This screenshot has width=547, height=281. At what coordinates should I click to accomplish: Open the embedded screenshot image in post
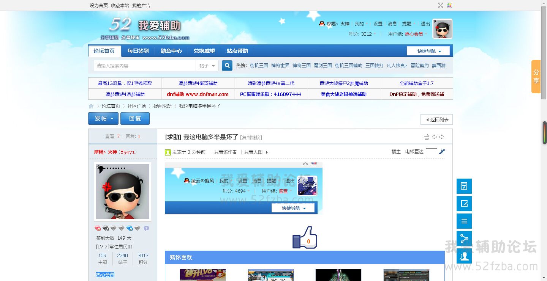243,188
